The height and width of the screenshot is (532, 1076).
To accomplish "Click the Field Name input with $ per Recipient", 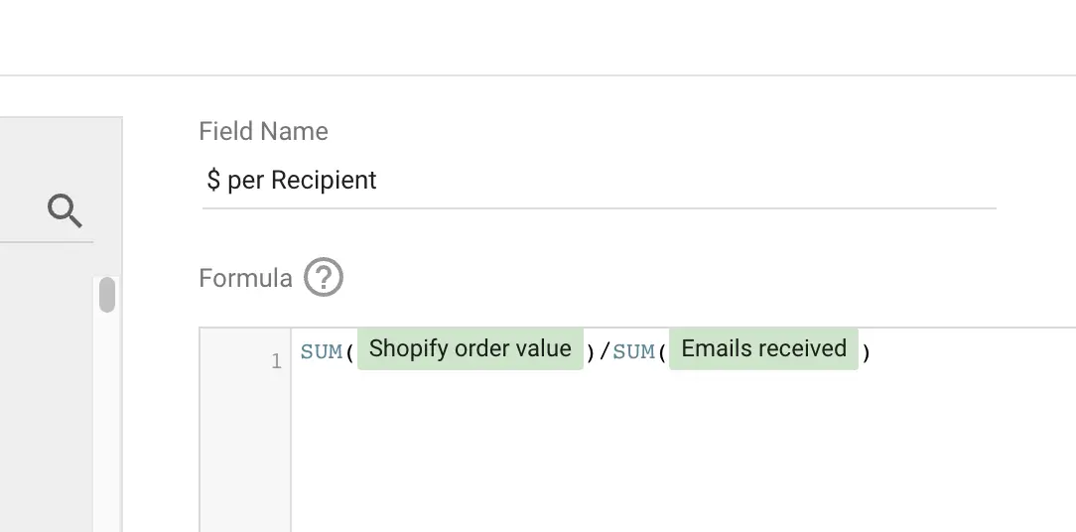I will click(x=599, y=180).
